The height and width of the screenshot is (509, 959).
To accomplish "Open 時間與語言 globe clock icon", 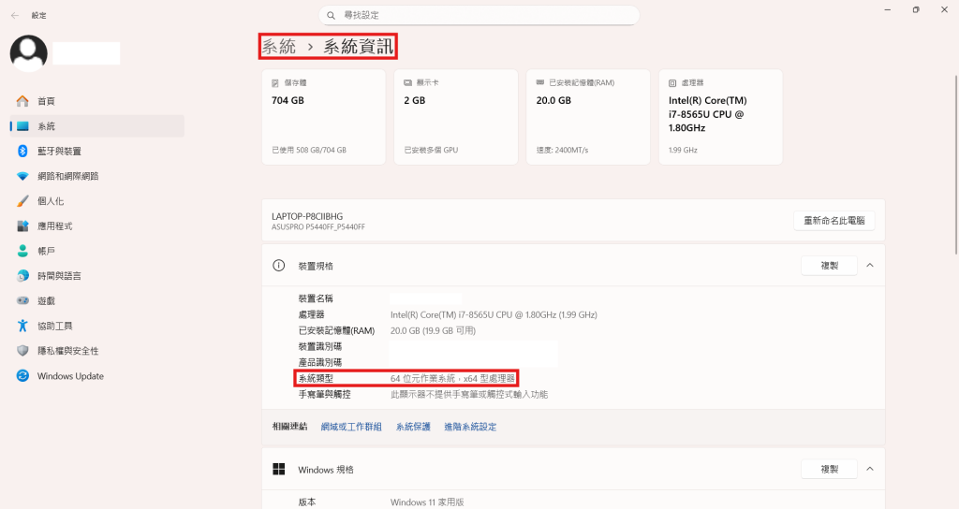I will click(x=22, y=276).
